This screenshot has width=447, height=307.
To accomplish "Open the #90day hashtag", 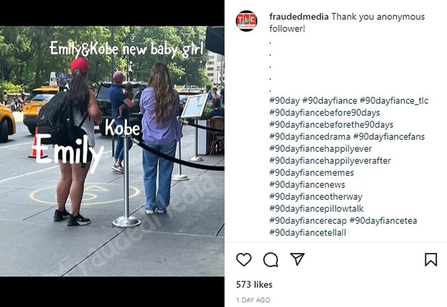I will [285, 101].
